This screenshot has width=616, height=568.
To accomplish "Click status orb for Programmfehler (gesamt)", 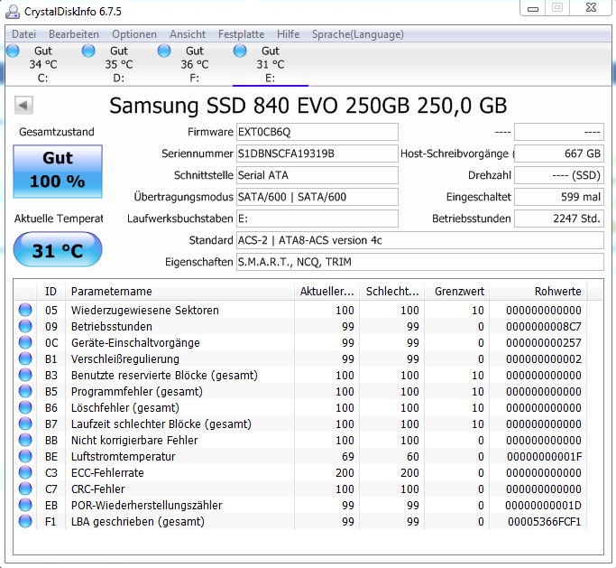I will [x=25, y=391].
